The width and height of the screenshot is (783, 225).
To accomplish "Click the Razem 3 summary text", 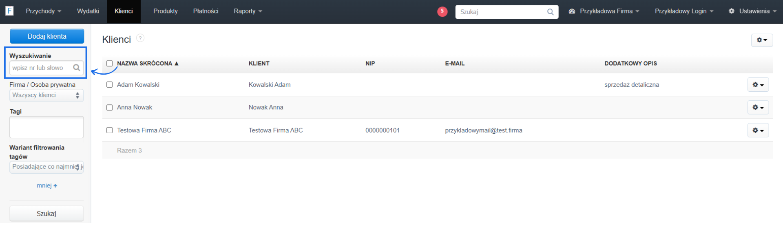I will [x=129, y=151].
